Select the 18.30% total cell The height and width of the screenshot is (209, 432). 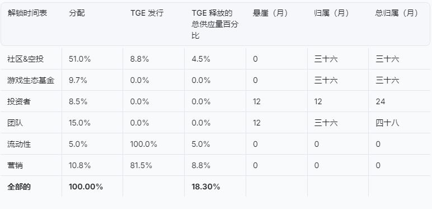(x=206, y=187)
